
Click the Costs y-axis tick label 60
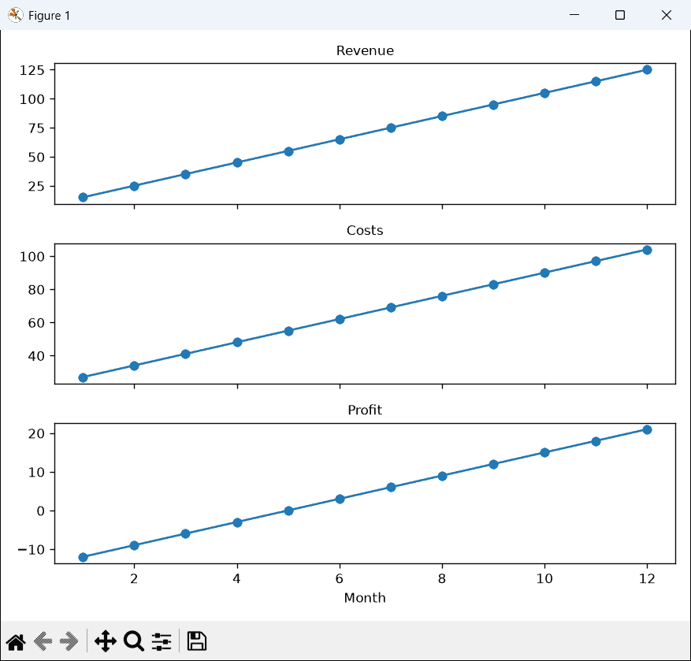pyautogui.click(x=36, y=323)
